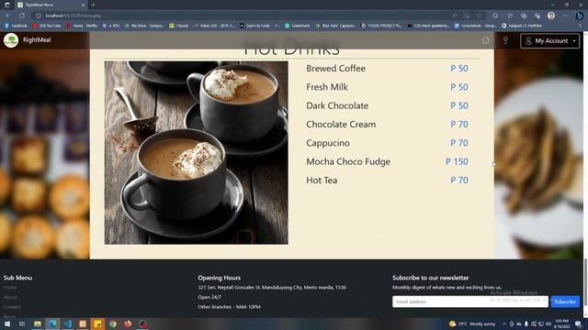Open the Facebook bookmark

click(x=16, y=26)
